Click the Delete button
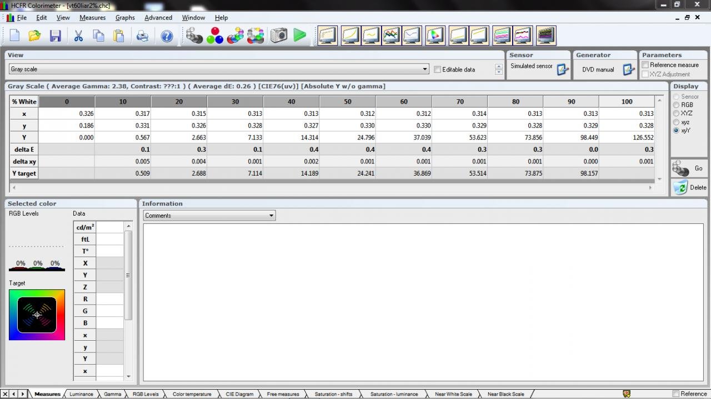This screenshot has height=399, width=711. point(689,187)
